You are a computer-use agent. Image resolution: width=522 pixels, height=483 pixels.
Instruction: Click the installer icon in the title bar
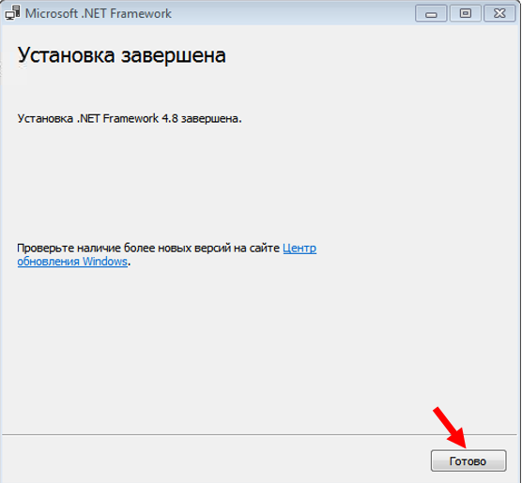pyautogui.click(x=12, y=13)
